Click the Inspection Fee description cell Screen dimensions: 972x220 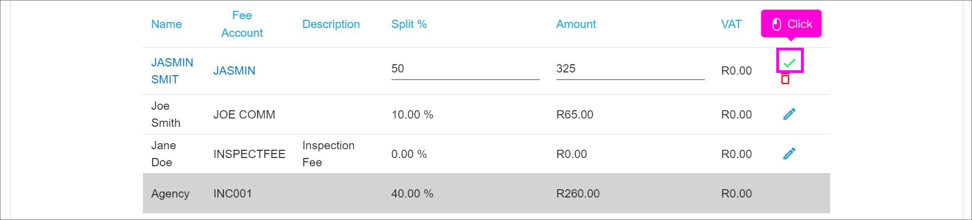pos(328,154)
